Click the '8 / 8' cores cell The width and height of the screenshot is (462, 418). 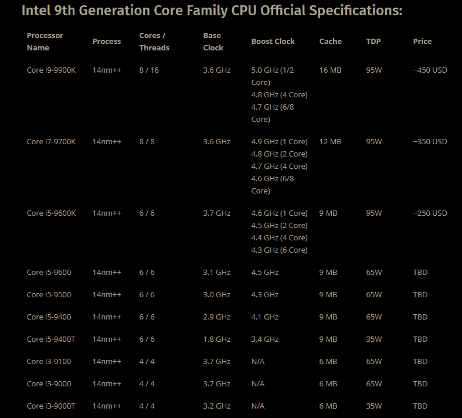click(147, 142)
